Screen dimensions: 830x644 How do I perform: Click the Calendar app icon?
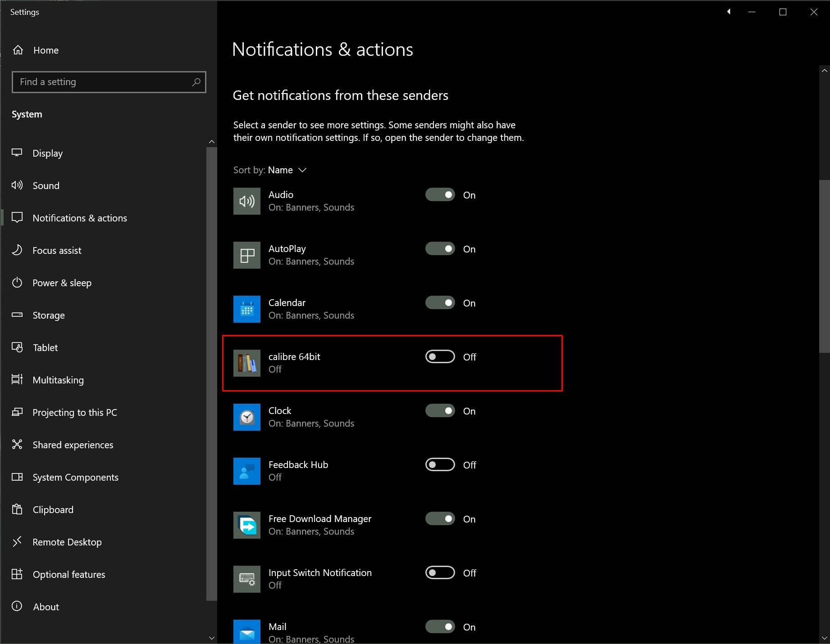pyautogui.click(x=246, y=309)
